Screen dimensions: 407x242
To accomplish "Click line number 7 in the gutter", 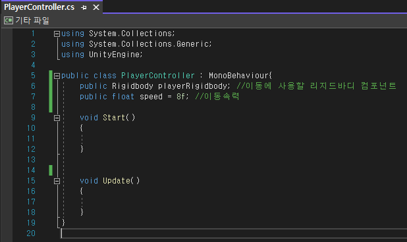I will click(33, 97).
